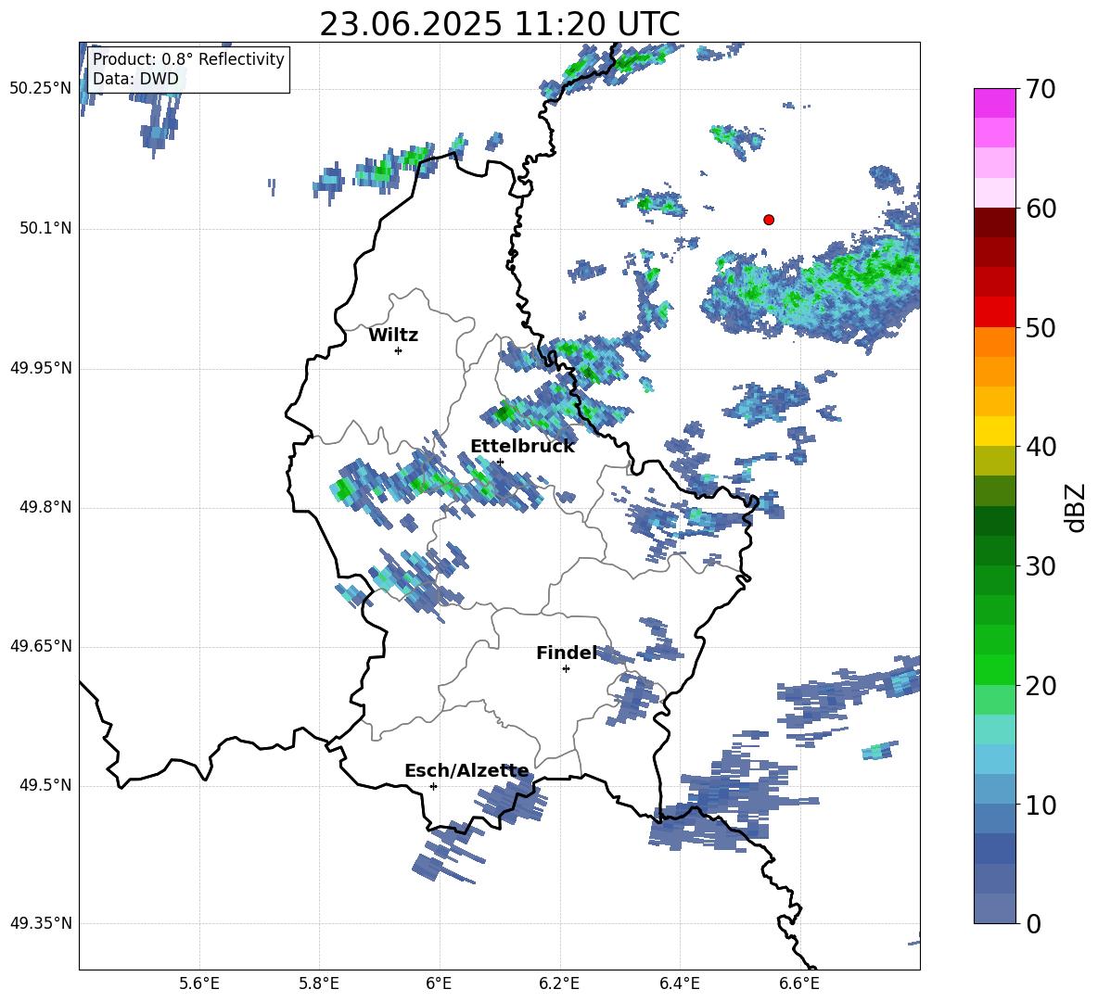Image resolution: width=1098 pixels, height=1002 pixels.
Task: Click the Findel station label
Action: click(x=567, y=653)
